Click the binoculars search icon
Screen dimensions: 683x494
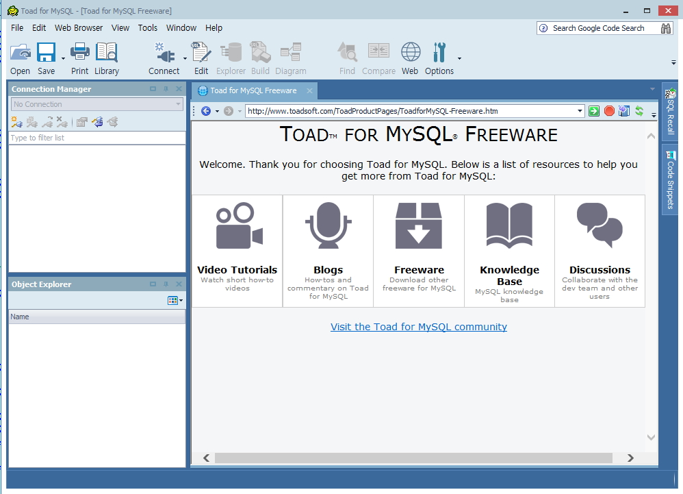coord(666,28)
